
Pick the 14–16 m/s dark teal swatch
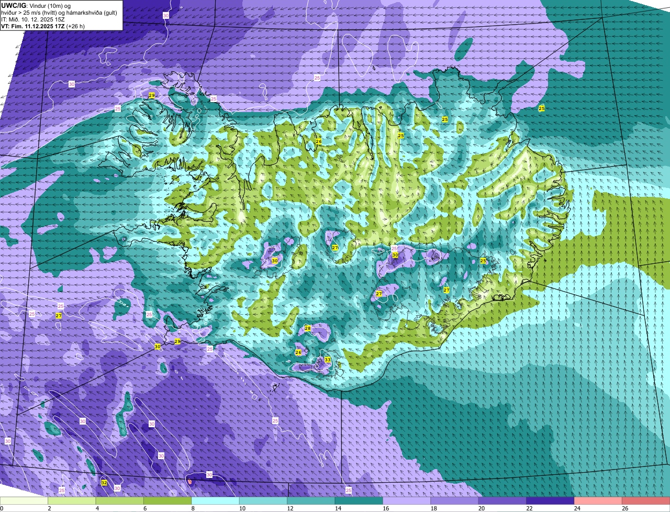[359, 501]
